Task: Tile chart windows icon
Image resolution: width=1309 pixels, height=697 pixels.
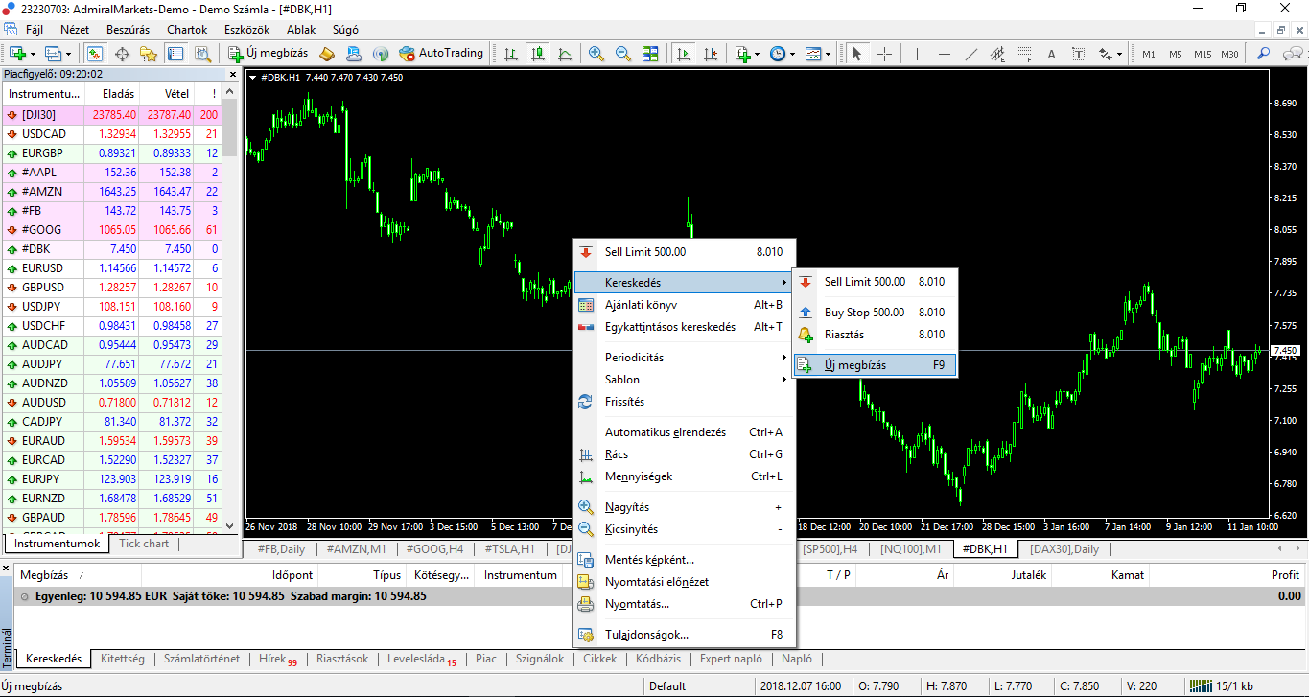Action: (650, 54)
